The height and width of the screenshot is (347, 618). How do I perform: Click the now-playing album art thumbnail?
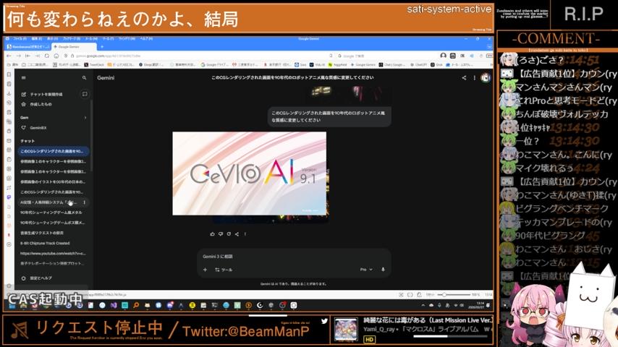pos(346,329)
